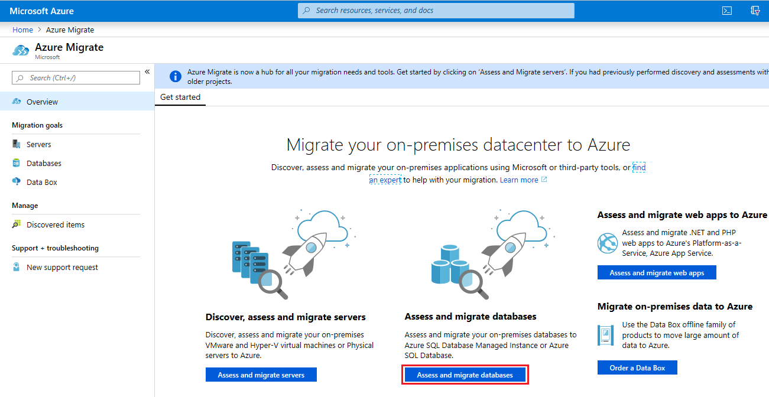Click the Overview cloud icon in sidebar

tap(17, 102)
